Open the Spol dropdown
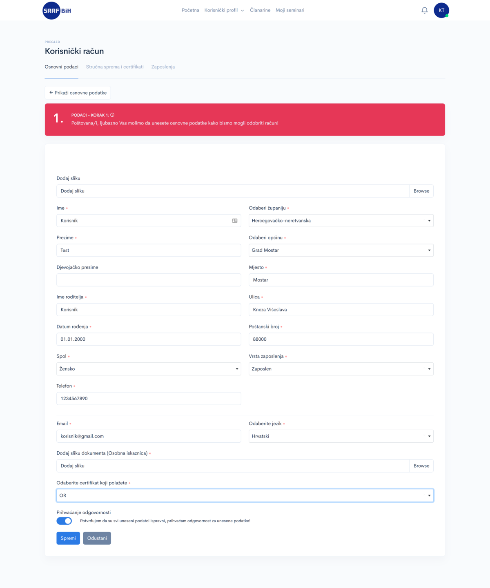The height and width of the screenshot is (588, 490). [149, 369]
